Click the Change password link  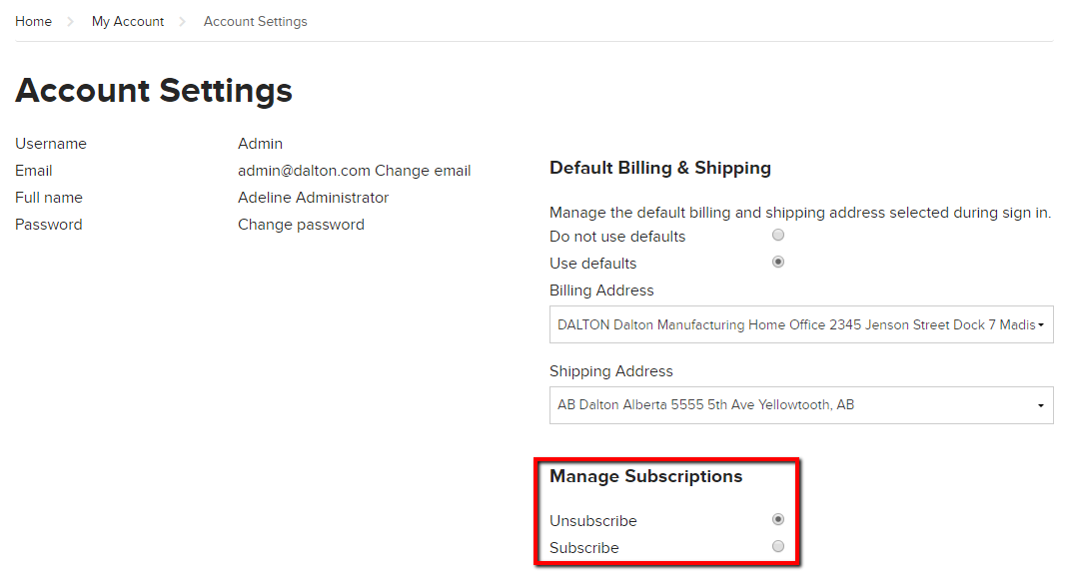point(301,224)
